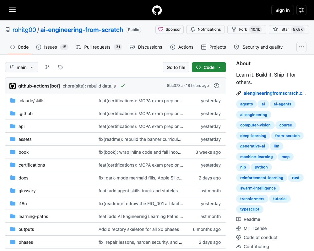Viewport: 314px width, 251px height.
Task: Expand additional navigation options ellipsis
Action: point(301,47)
